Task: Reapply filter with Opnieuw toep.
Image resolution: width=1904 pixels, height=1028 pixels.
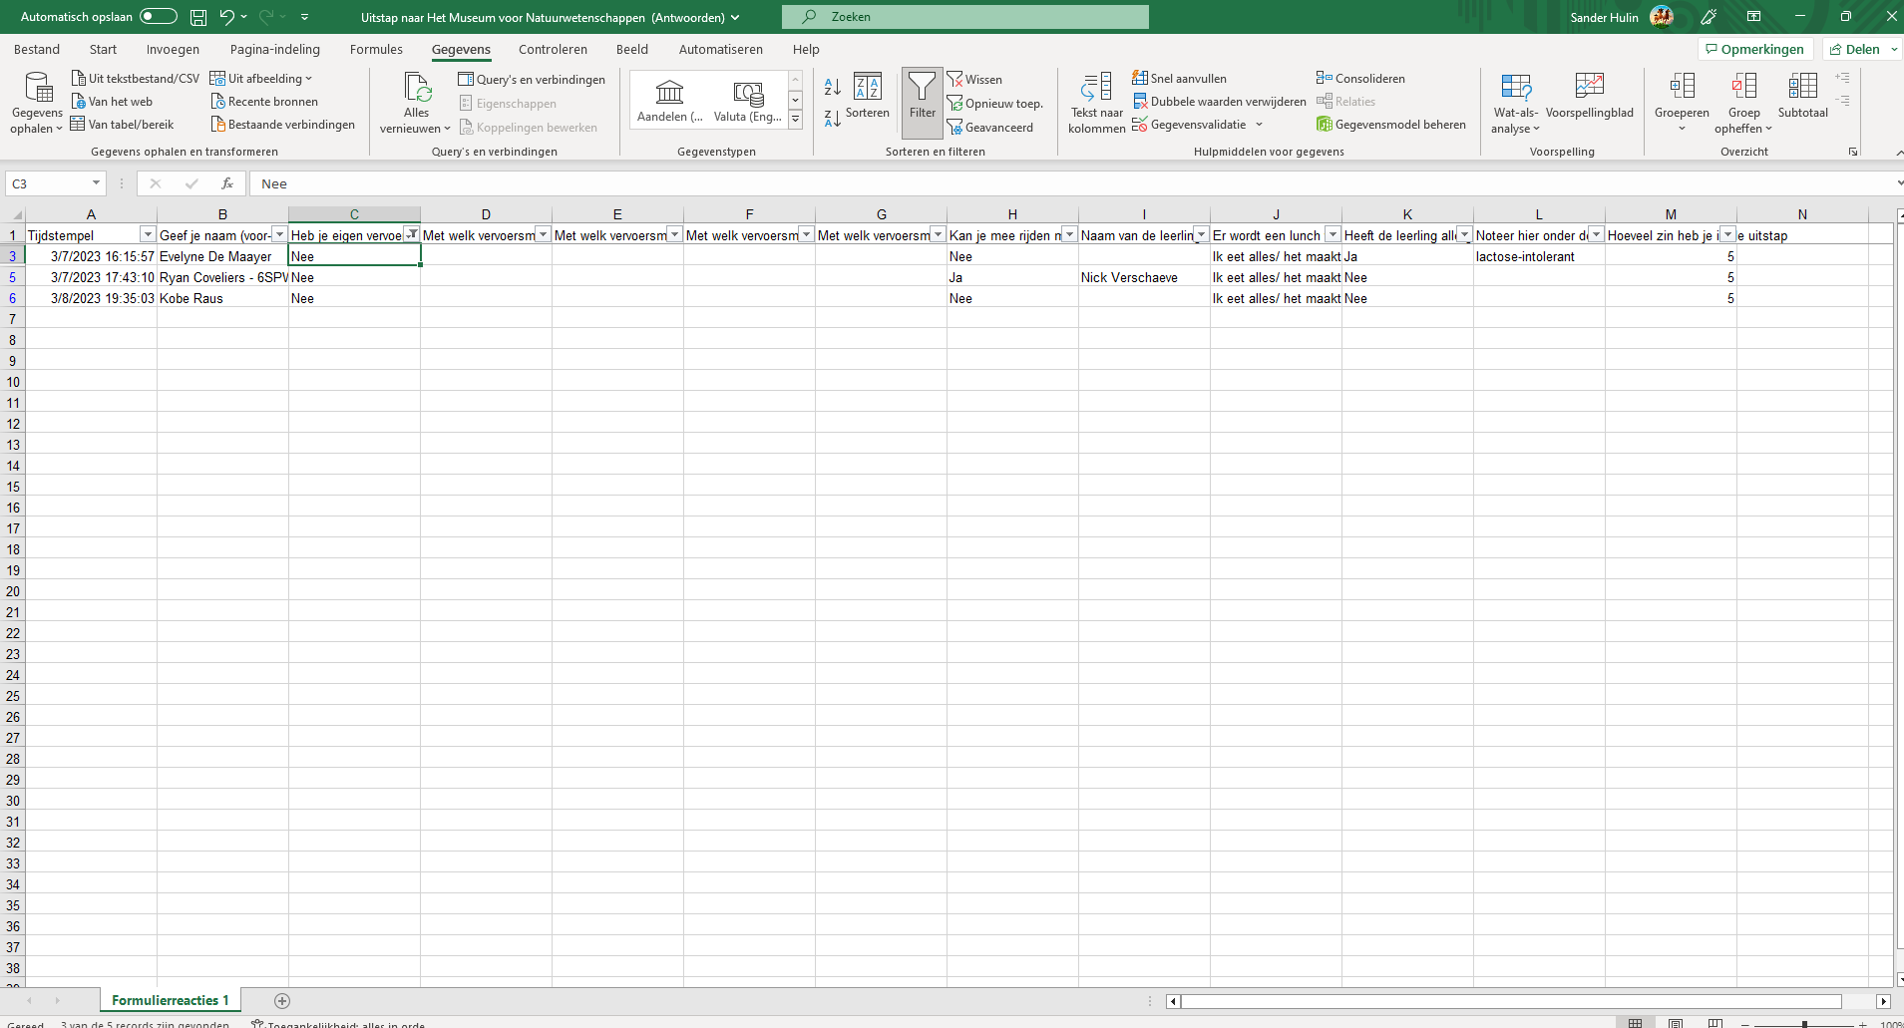Action: [x=994, y=104]
